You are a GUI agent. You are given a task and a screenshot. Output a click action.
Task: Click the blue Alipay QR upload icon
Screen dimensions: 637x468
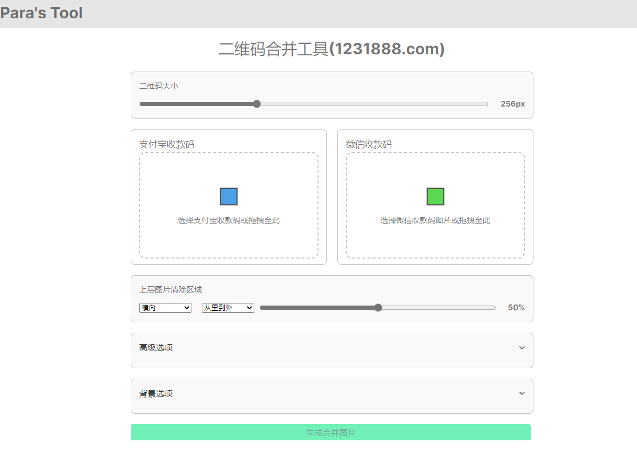(x=228, y=196)
